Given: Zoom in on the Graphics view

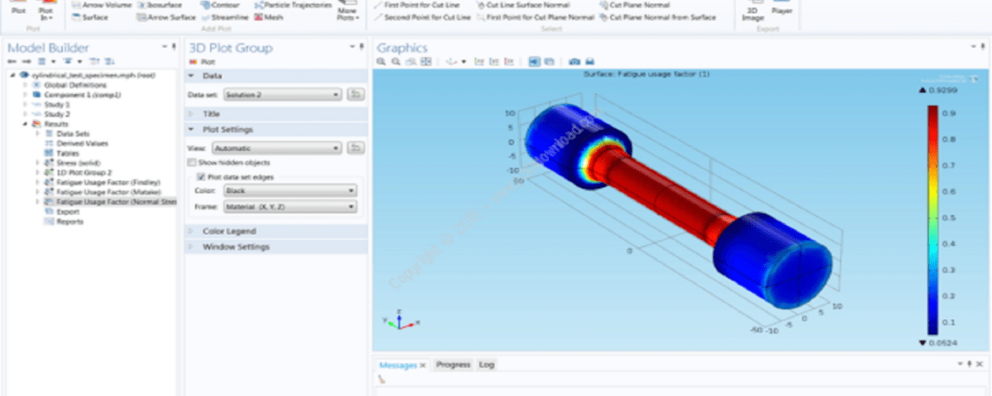Looking at the screenshot, I should click(381, 62).
